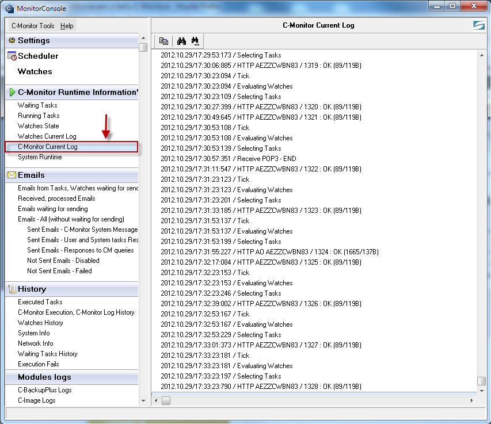Viewport: 491px width, 424px height.
Task: Click the logo icon beside the log title
Action: click(479, 25)
